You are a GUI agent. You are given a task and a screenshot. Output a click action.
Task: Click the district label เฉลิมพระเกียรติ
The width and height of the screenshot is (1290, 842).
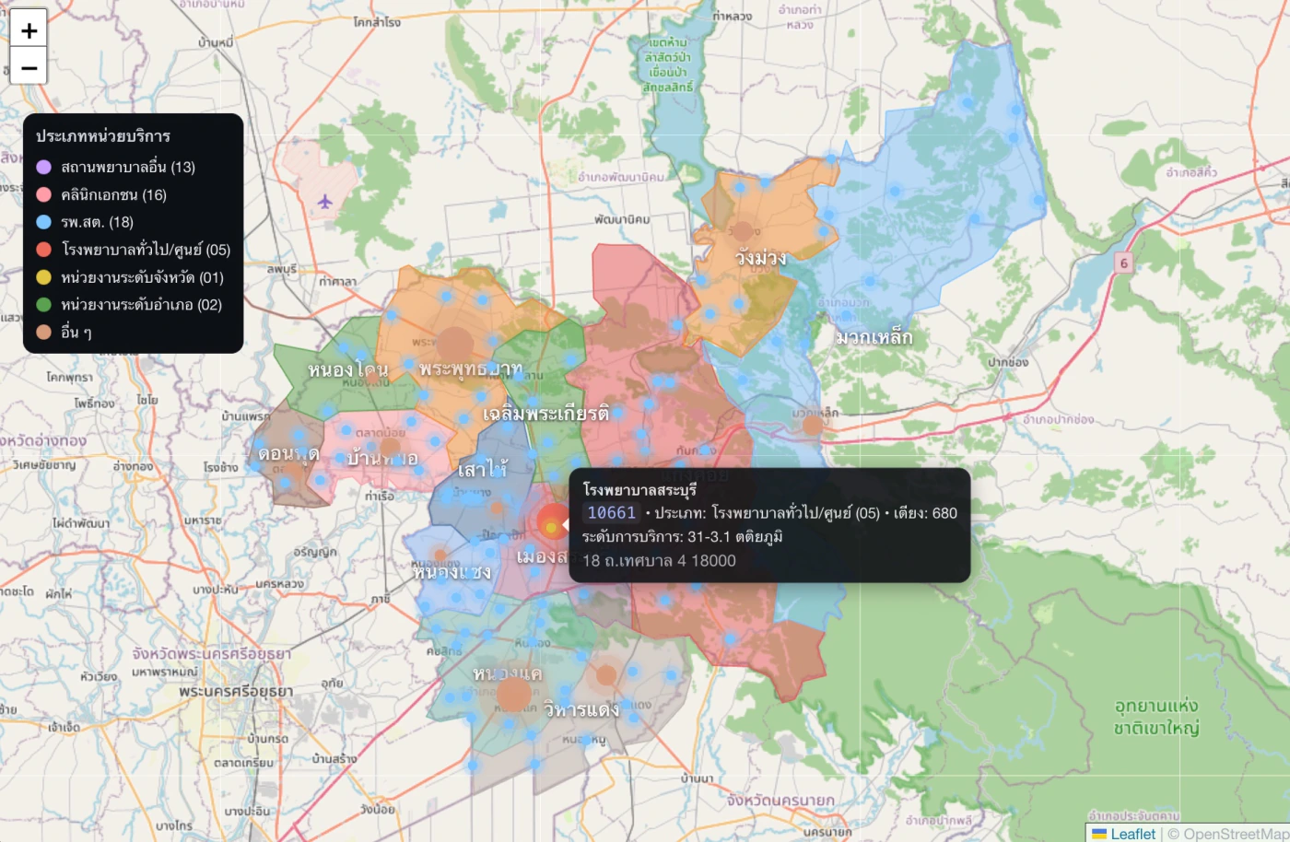pyautogui.click(x=545, y=414)
